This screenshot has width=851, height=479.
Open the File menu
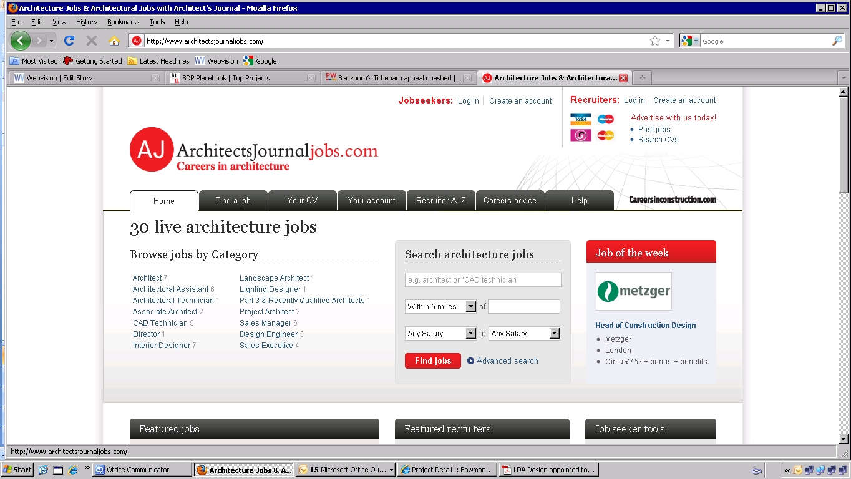pyautogui.click(x=16, y=22)
